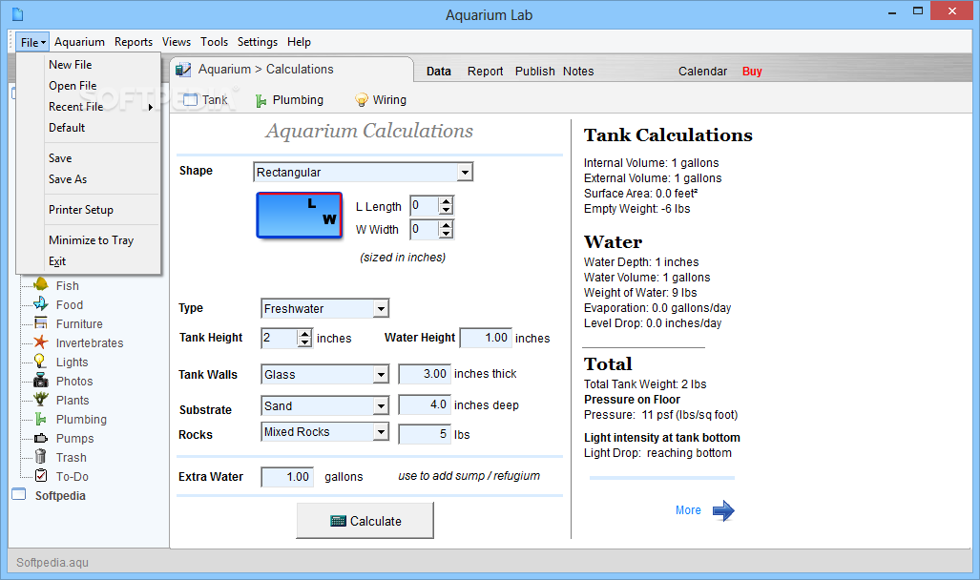Open the File menu

tap(32, 42)
